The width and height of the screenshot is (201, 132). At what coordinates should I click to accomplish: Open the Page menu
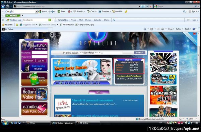[x=171, y=29]
